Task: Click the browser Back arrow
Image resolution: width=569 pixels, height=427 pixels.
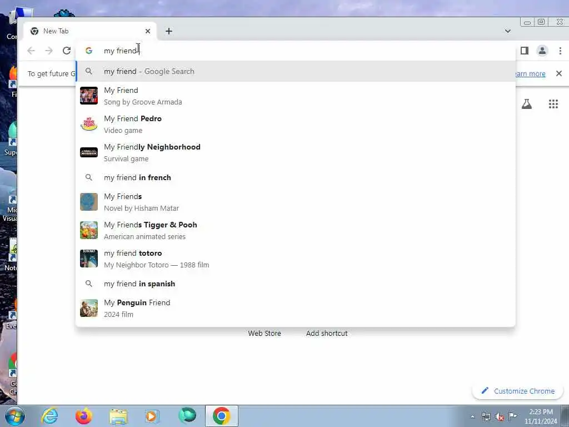Action: click(x=31, y=51)
